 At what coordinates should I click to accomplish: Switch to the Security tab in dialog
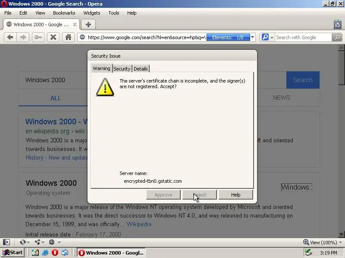[x=122, y=69]
